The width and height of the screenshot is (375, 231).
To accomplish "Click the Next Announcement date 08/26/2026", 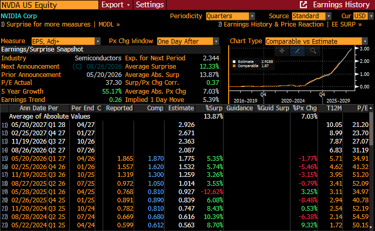I will 104,67.
